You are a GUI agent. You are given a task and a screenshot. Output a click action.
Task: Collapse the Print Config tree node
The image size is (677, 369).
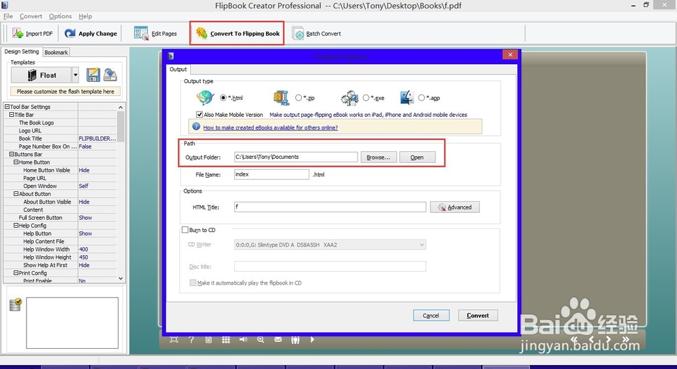(16, 273)
